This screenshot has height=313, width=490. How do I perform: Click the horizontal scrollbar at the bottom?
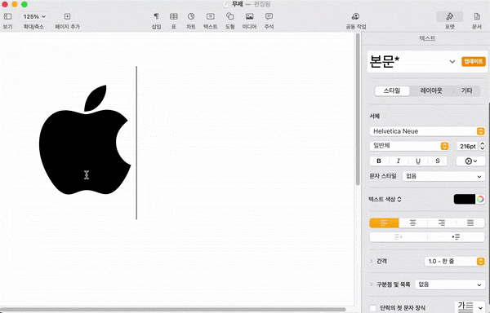[x=173, y=310]
